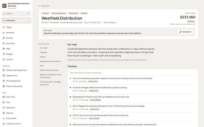
Task: Click the Ask Quinn button in Next step
Action: [185, 32]
